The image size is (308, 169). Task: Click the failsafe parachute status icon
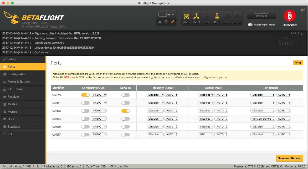pos(166,22)
